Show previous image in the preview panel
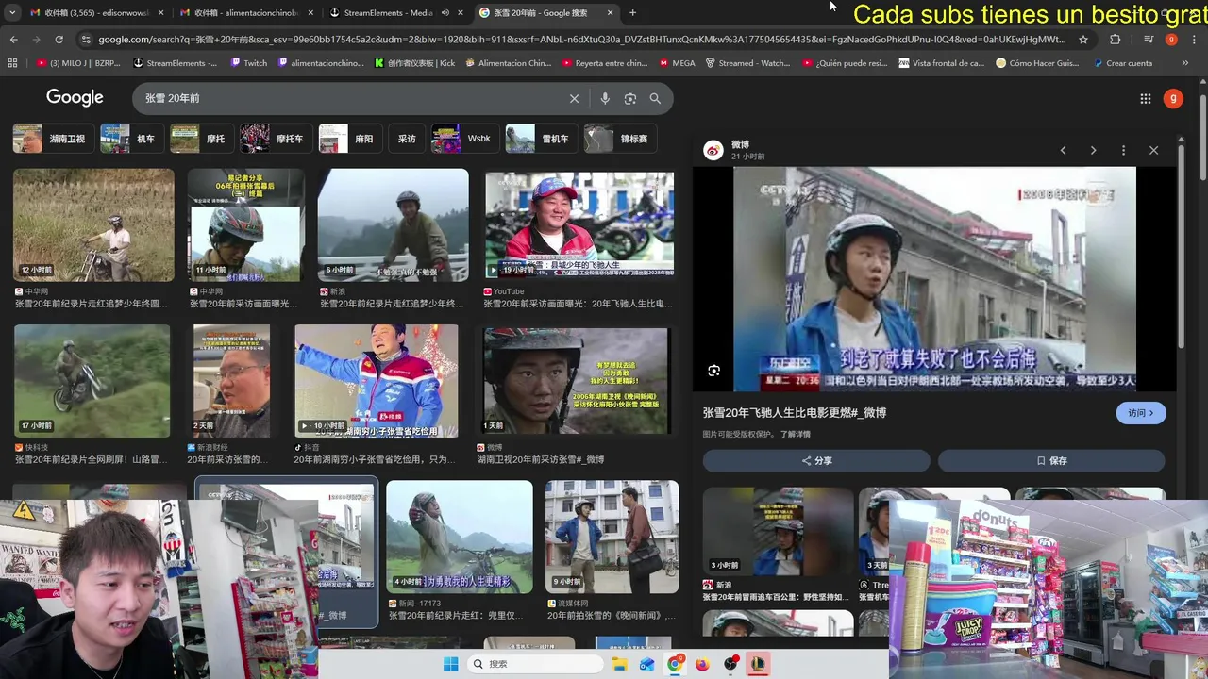The width and height of the screenshot is (1208, 679). pyautogui.click(x=1063, y=150)
